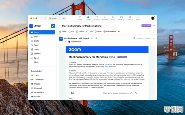Image resolution: width=185 pixels, height=115 pixels.
Task: Open Team Chat tab
Action: [105, 18]
